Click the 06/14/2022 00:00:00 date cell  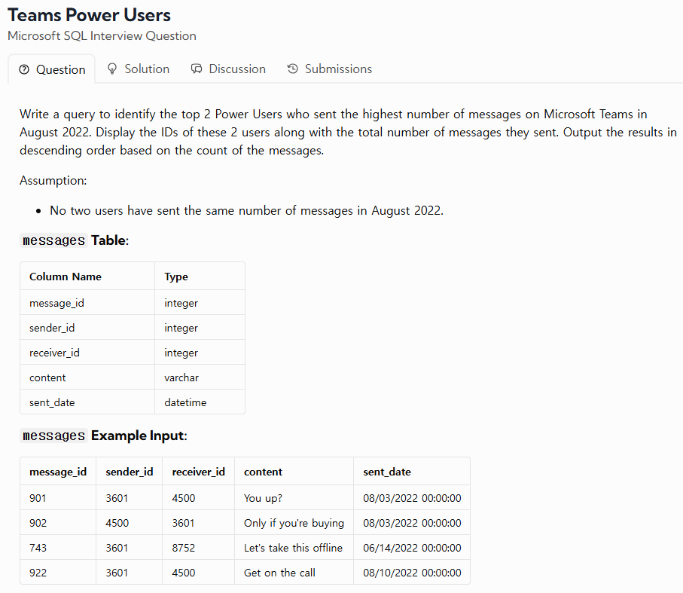(412, 548)
